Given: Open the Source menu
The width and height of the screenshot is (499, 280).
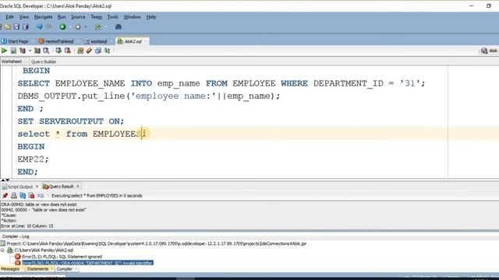Looking at the screenshot, I should pyautogui.click(x=78, y=17).
